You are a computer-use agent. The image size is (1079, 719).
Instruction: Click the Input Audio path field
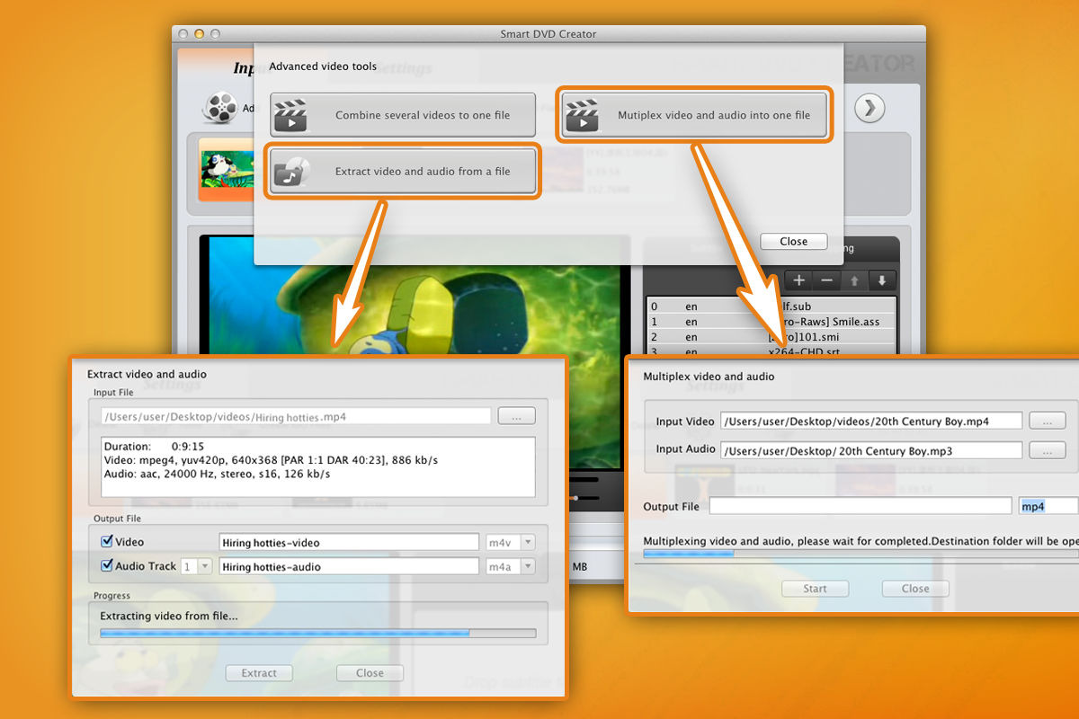pos(871,449)
